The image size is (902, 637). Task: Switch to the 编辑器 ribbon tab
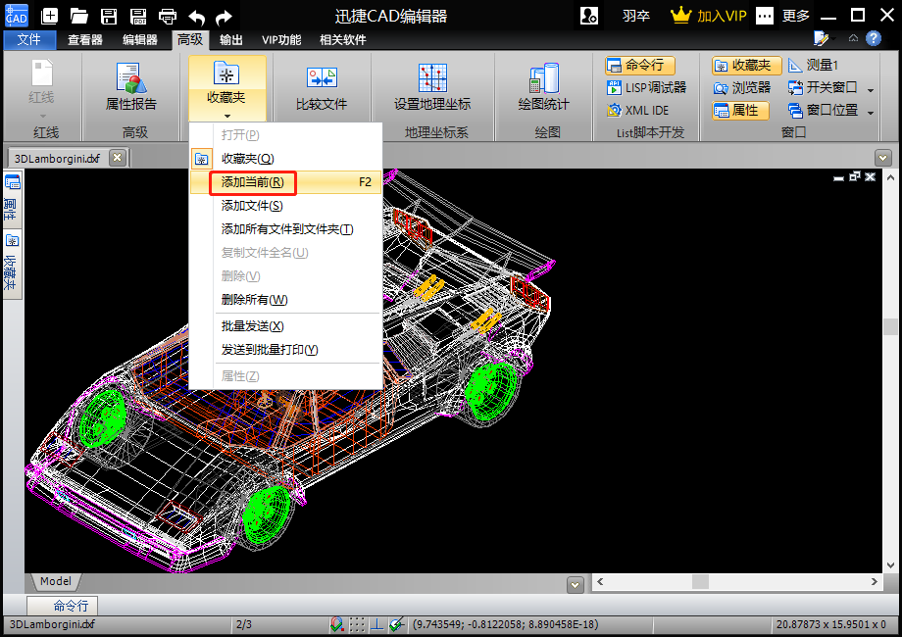click(140, 39)
